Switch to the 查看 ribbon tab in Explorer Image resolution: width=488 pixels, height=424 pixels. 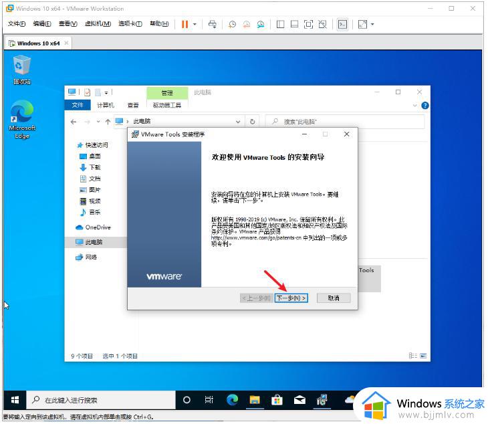pyautogui.click(x=133, y=105)
